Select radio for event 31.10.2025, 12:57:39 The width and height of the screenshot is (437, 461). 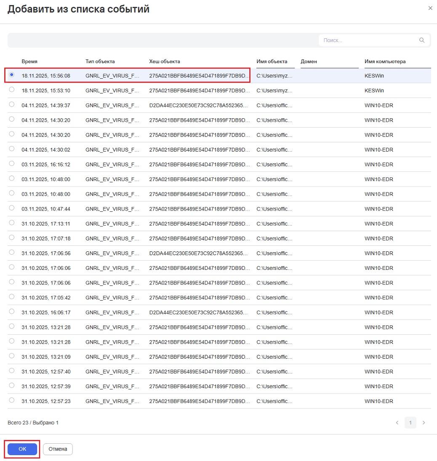pos(11,385)
